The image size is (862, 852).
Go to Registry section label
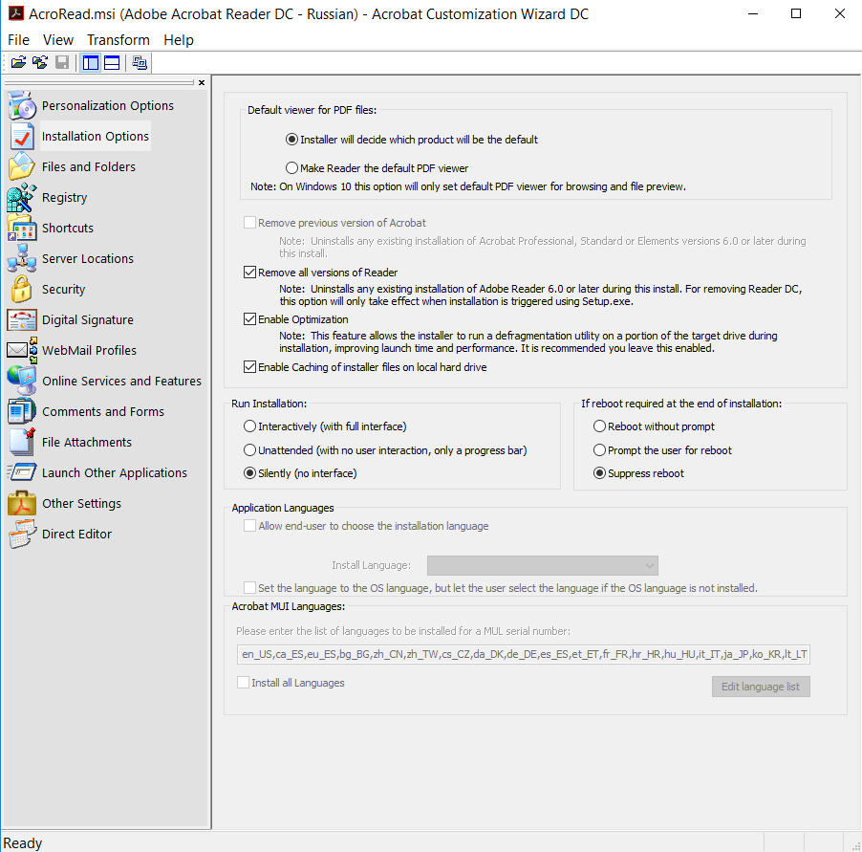(x=64, y=198)
